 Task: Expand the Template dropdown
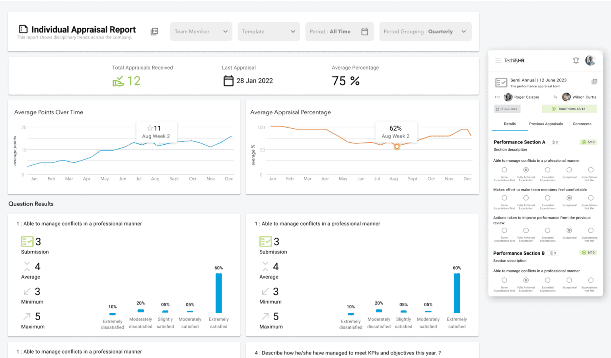click(x=269, y=31)
